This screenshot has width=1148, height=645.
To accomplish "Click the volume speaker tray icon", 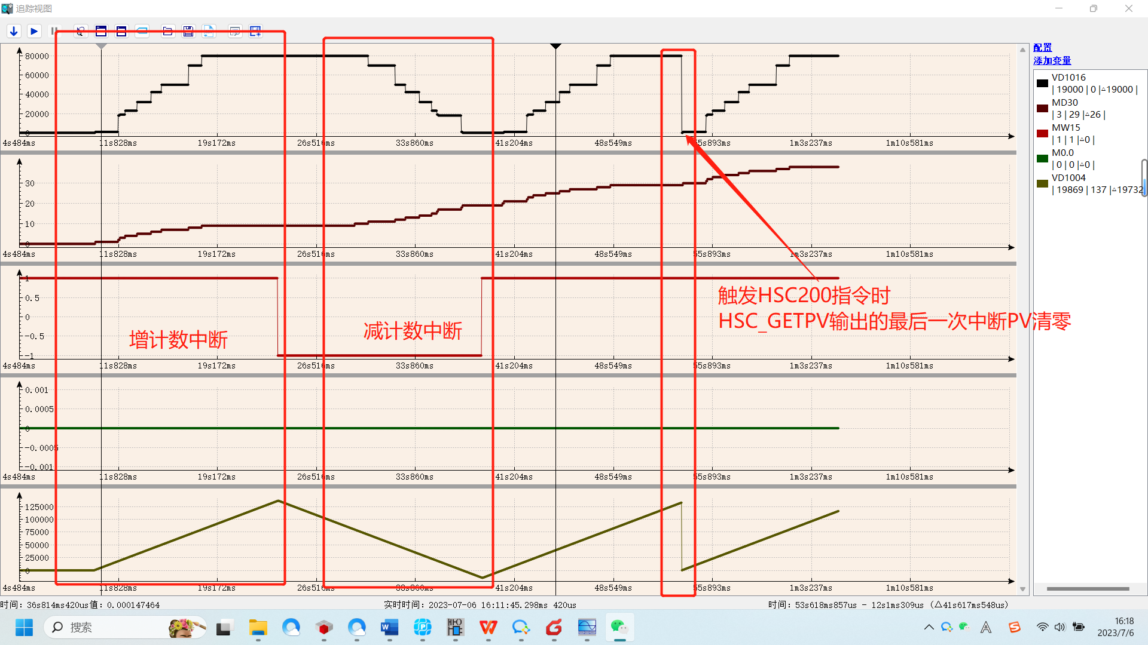I will pos(1060,627).
